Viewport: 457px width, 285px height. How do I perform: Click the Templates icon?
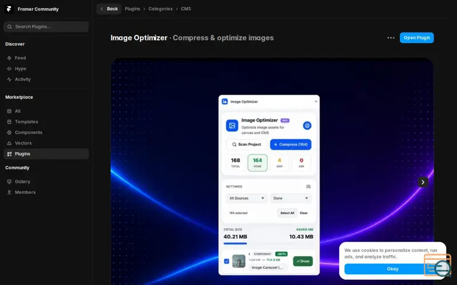click(9, 121)
